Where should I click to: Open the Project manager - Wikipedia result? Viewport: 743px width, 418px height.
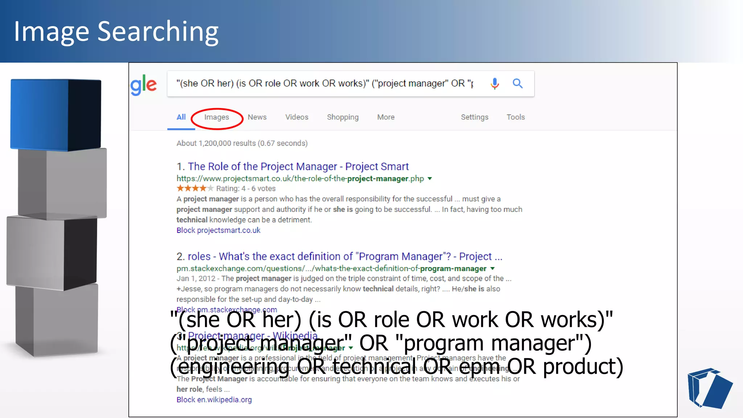click(253, 336)
